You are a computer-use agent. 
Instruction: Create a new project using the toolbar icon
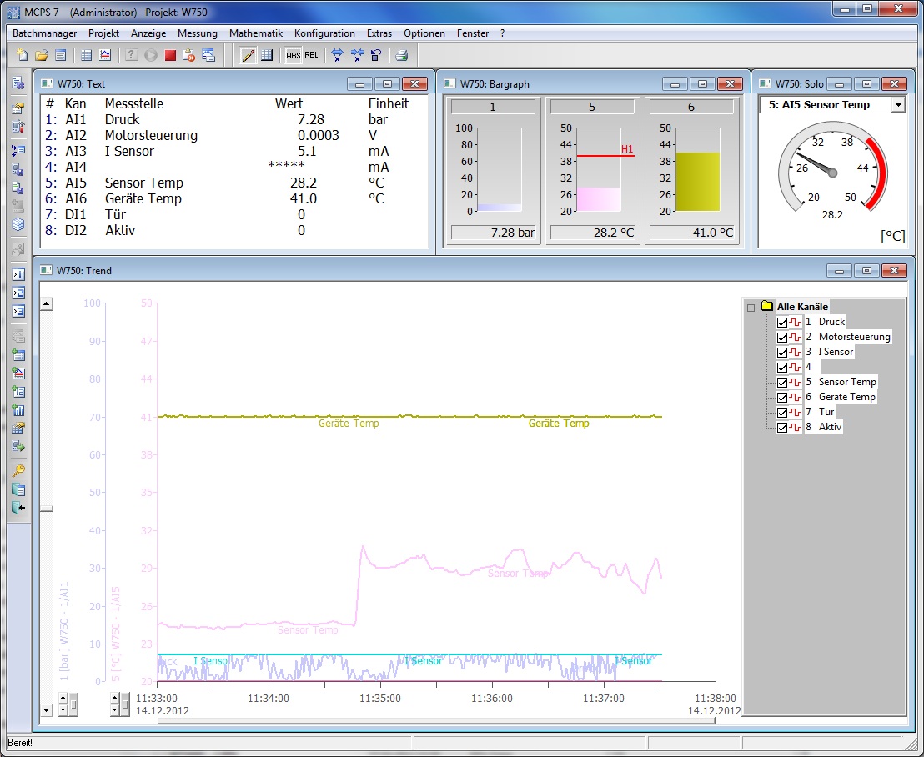23,55
